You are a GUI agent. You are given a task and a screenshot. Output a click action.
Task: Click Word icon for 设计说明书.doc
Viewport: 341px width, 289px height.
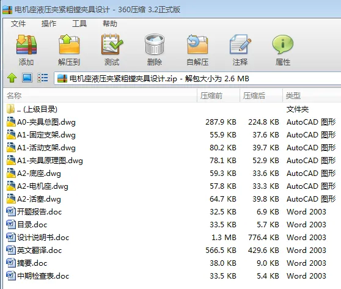click(11, 237)
